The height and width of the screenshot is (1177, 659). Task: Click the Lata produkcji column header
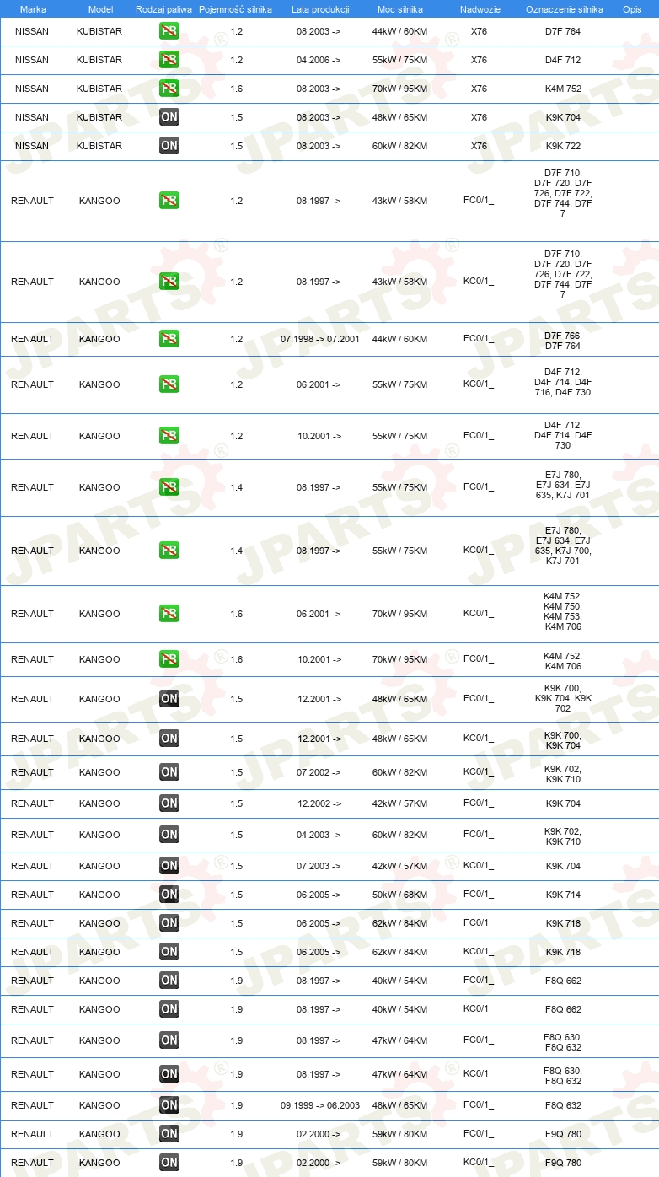320,9
